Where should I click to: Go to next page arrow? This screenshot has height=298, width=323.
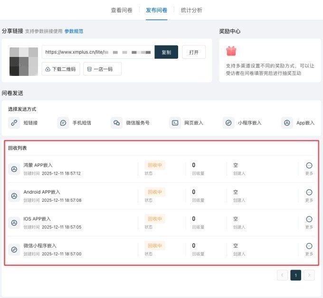(x=309, y=275)
